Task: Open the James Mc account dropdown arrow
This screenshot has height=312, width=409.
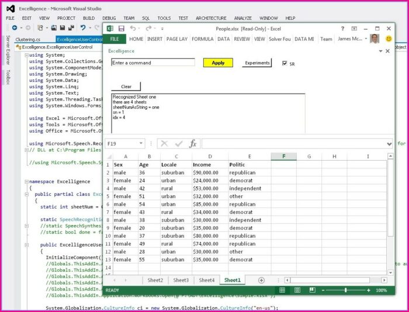Action: (x=366, y=39)
